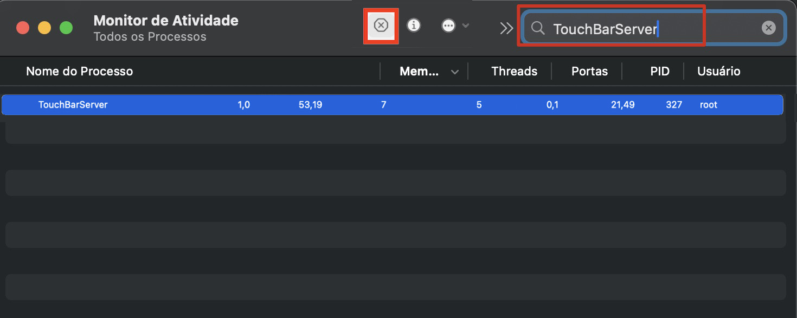The image size is (797, 318).
Task: Inspect TouchBarServer with the info icon
Action: pos(414,25)
